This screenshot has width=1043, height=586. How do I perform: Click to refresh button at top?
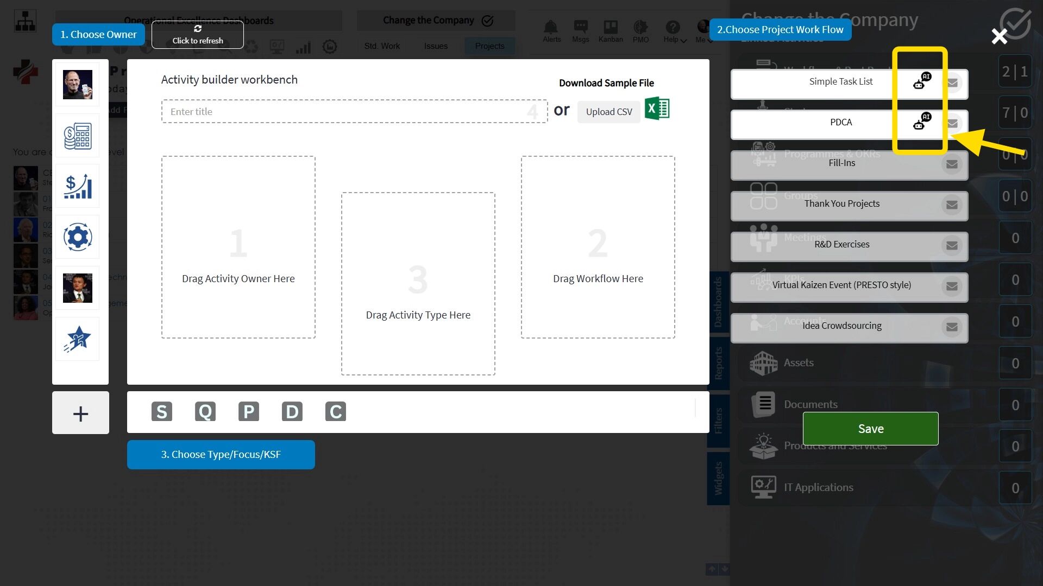pos(197,35)
